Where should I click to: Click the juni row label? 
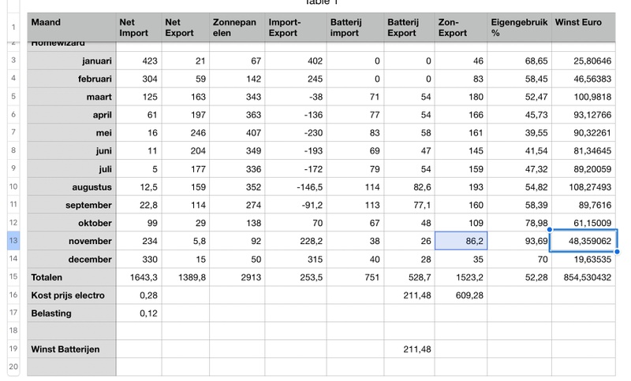72,150
